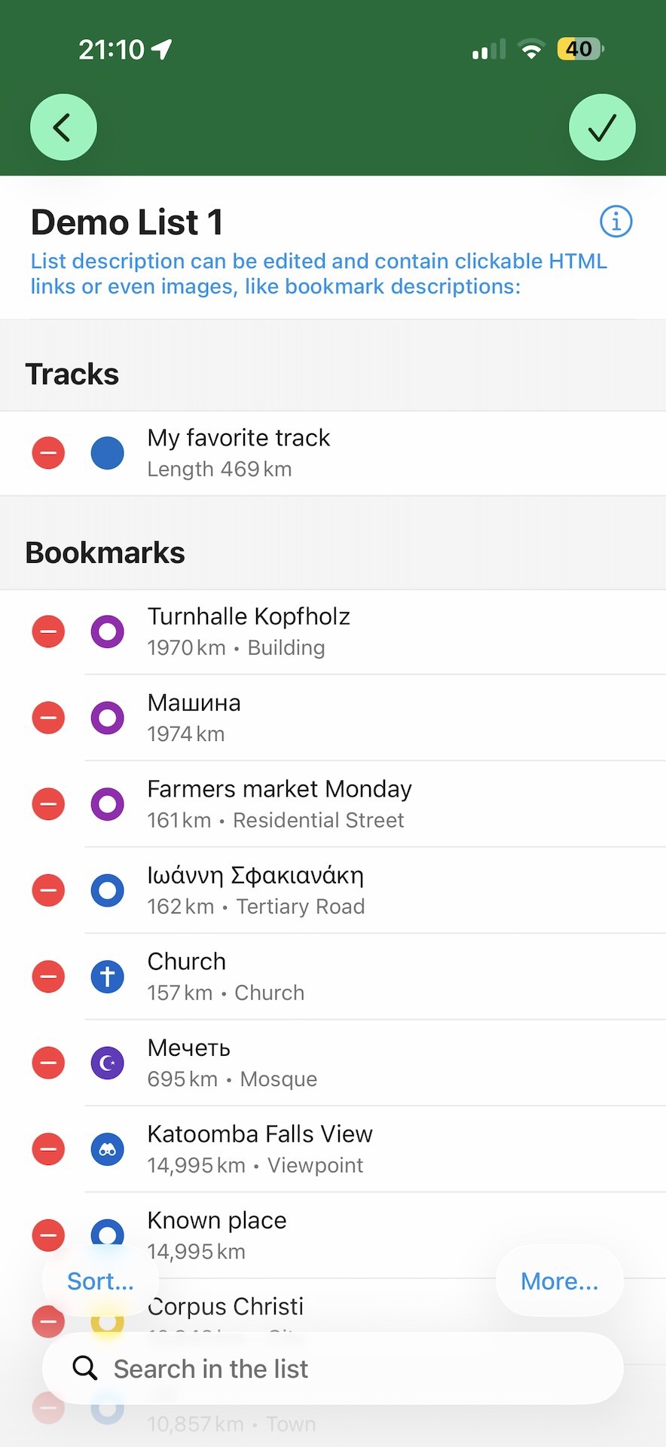Image resolution: width=666 pixels, height=1447 pixels.
Task: Open the Sort... options
Action: click(x=100, y=1281)
